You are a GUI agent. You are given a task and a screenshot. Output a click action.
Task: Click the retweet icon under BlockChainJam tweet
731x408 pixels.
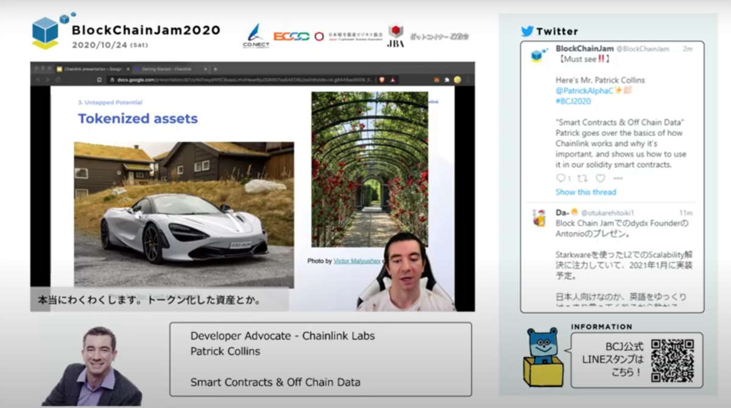point(582,178)
